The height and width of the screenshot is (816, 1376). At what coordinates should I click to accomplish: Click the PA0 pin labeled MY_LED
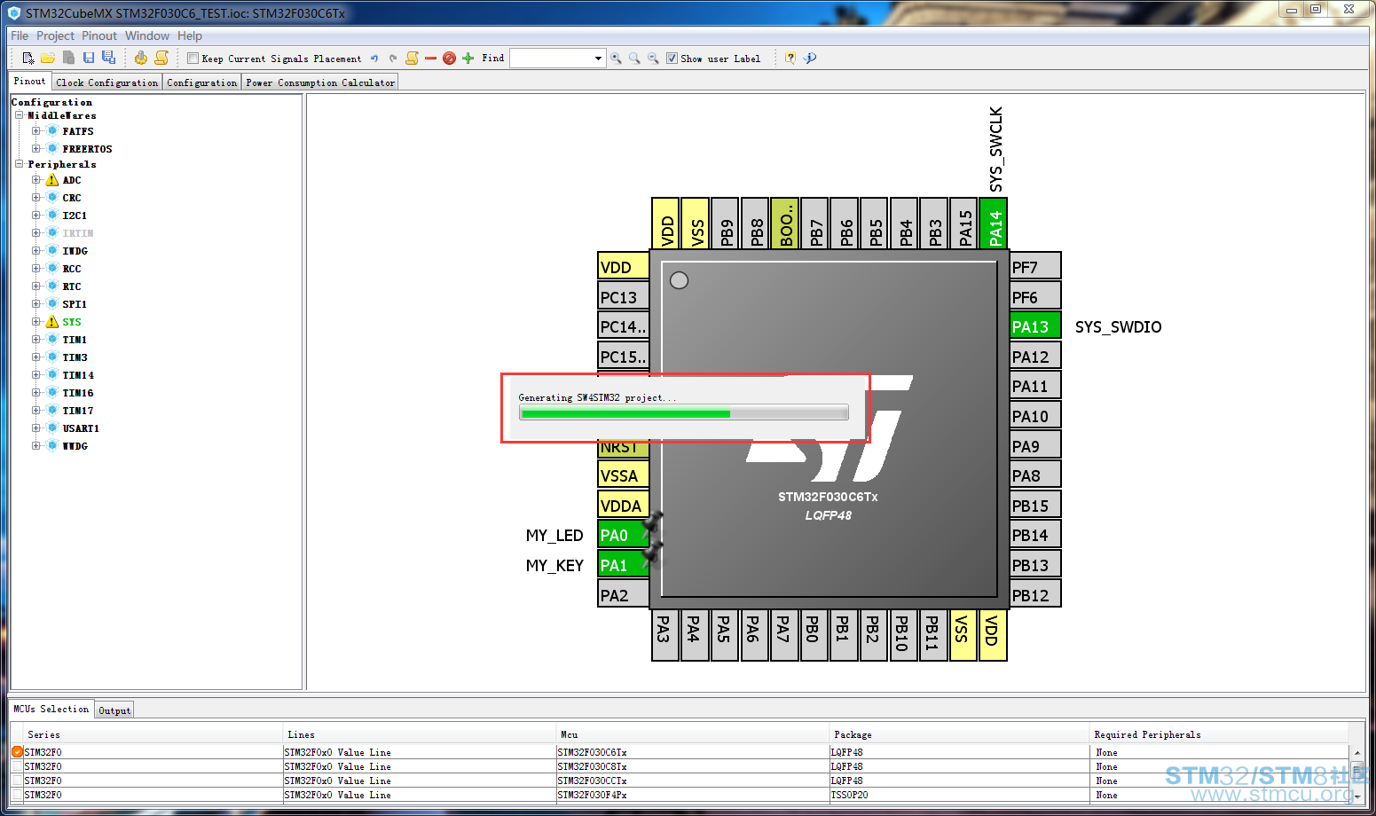coord(624,535)
